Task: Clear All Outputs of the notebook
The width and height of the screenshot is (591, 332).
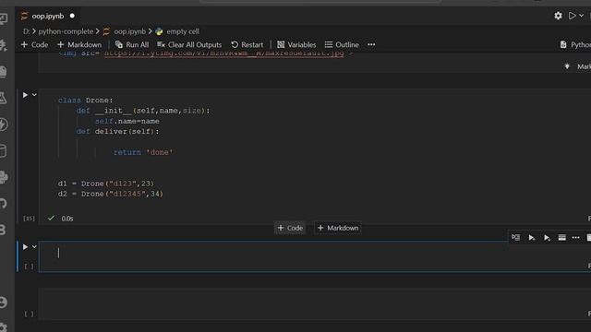Action: click(x=189, y=44)
